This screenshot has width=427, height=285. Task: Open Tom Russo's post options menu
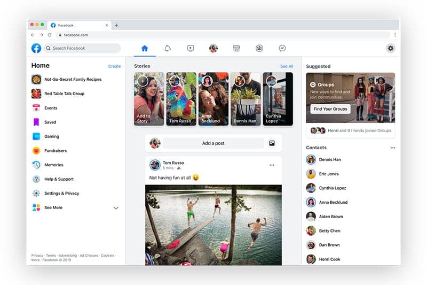pos(272,165)
